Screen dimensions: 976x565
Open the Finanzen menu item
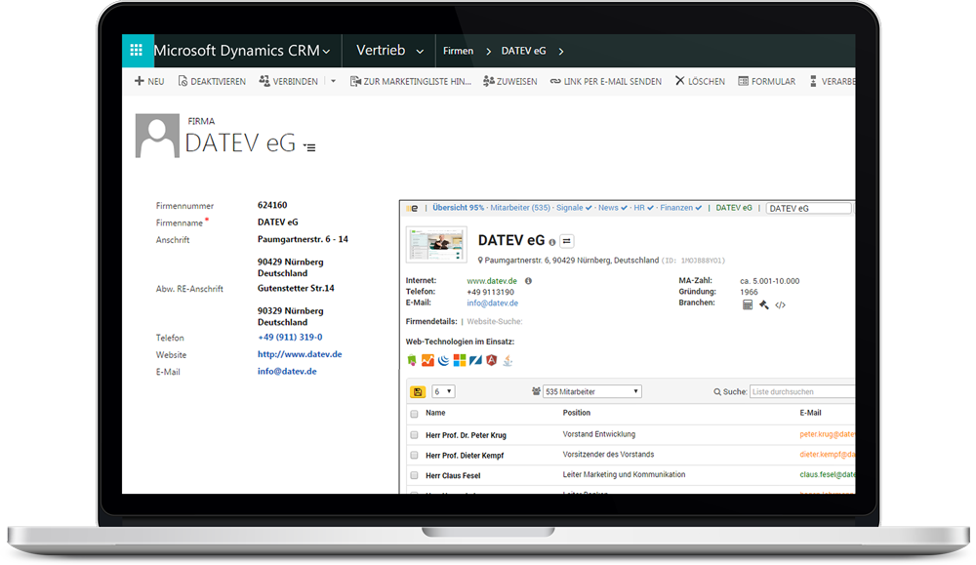[677, 208]
